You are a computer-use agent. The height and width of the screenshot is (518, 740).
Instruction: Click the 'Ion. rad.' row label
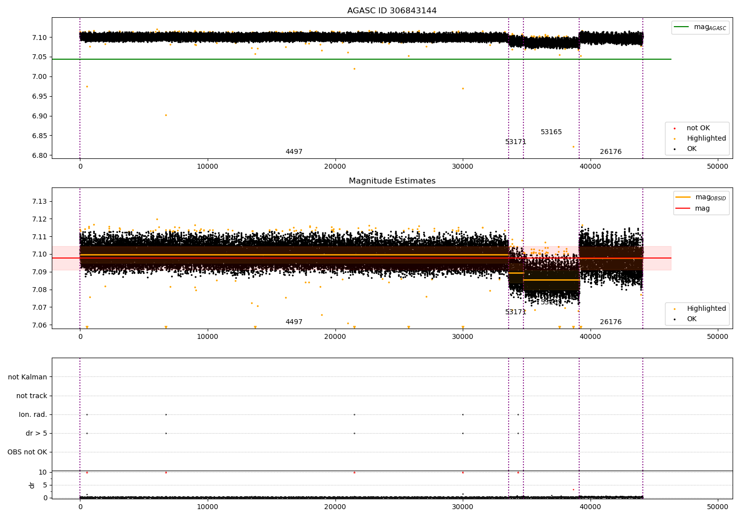tap(33, 415)
